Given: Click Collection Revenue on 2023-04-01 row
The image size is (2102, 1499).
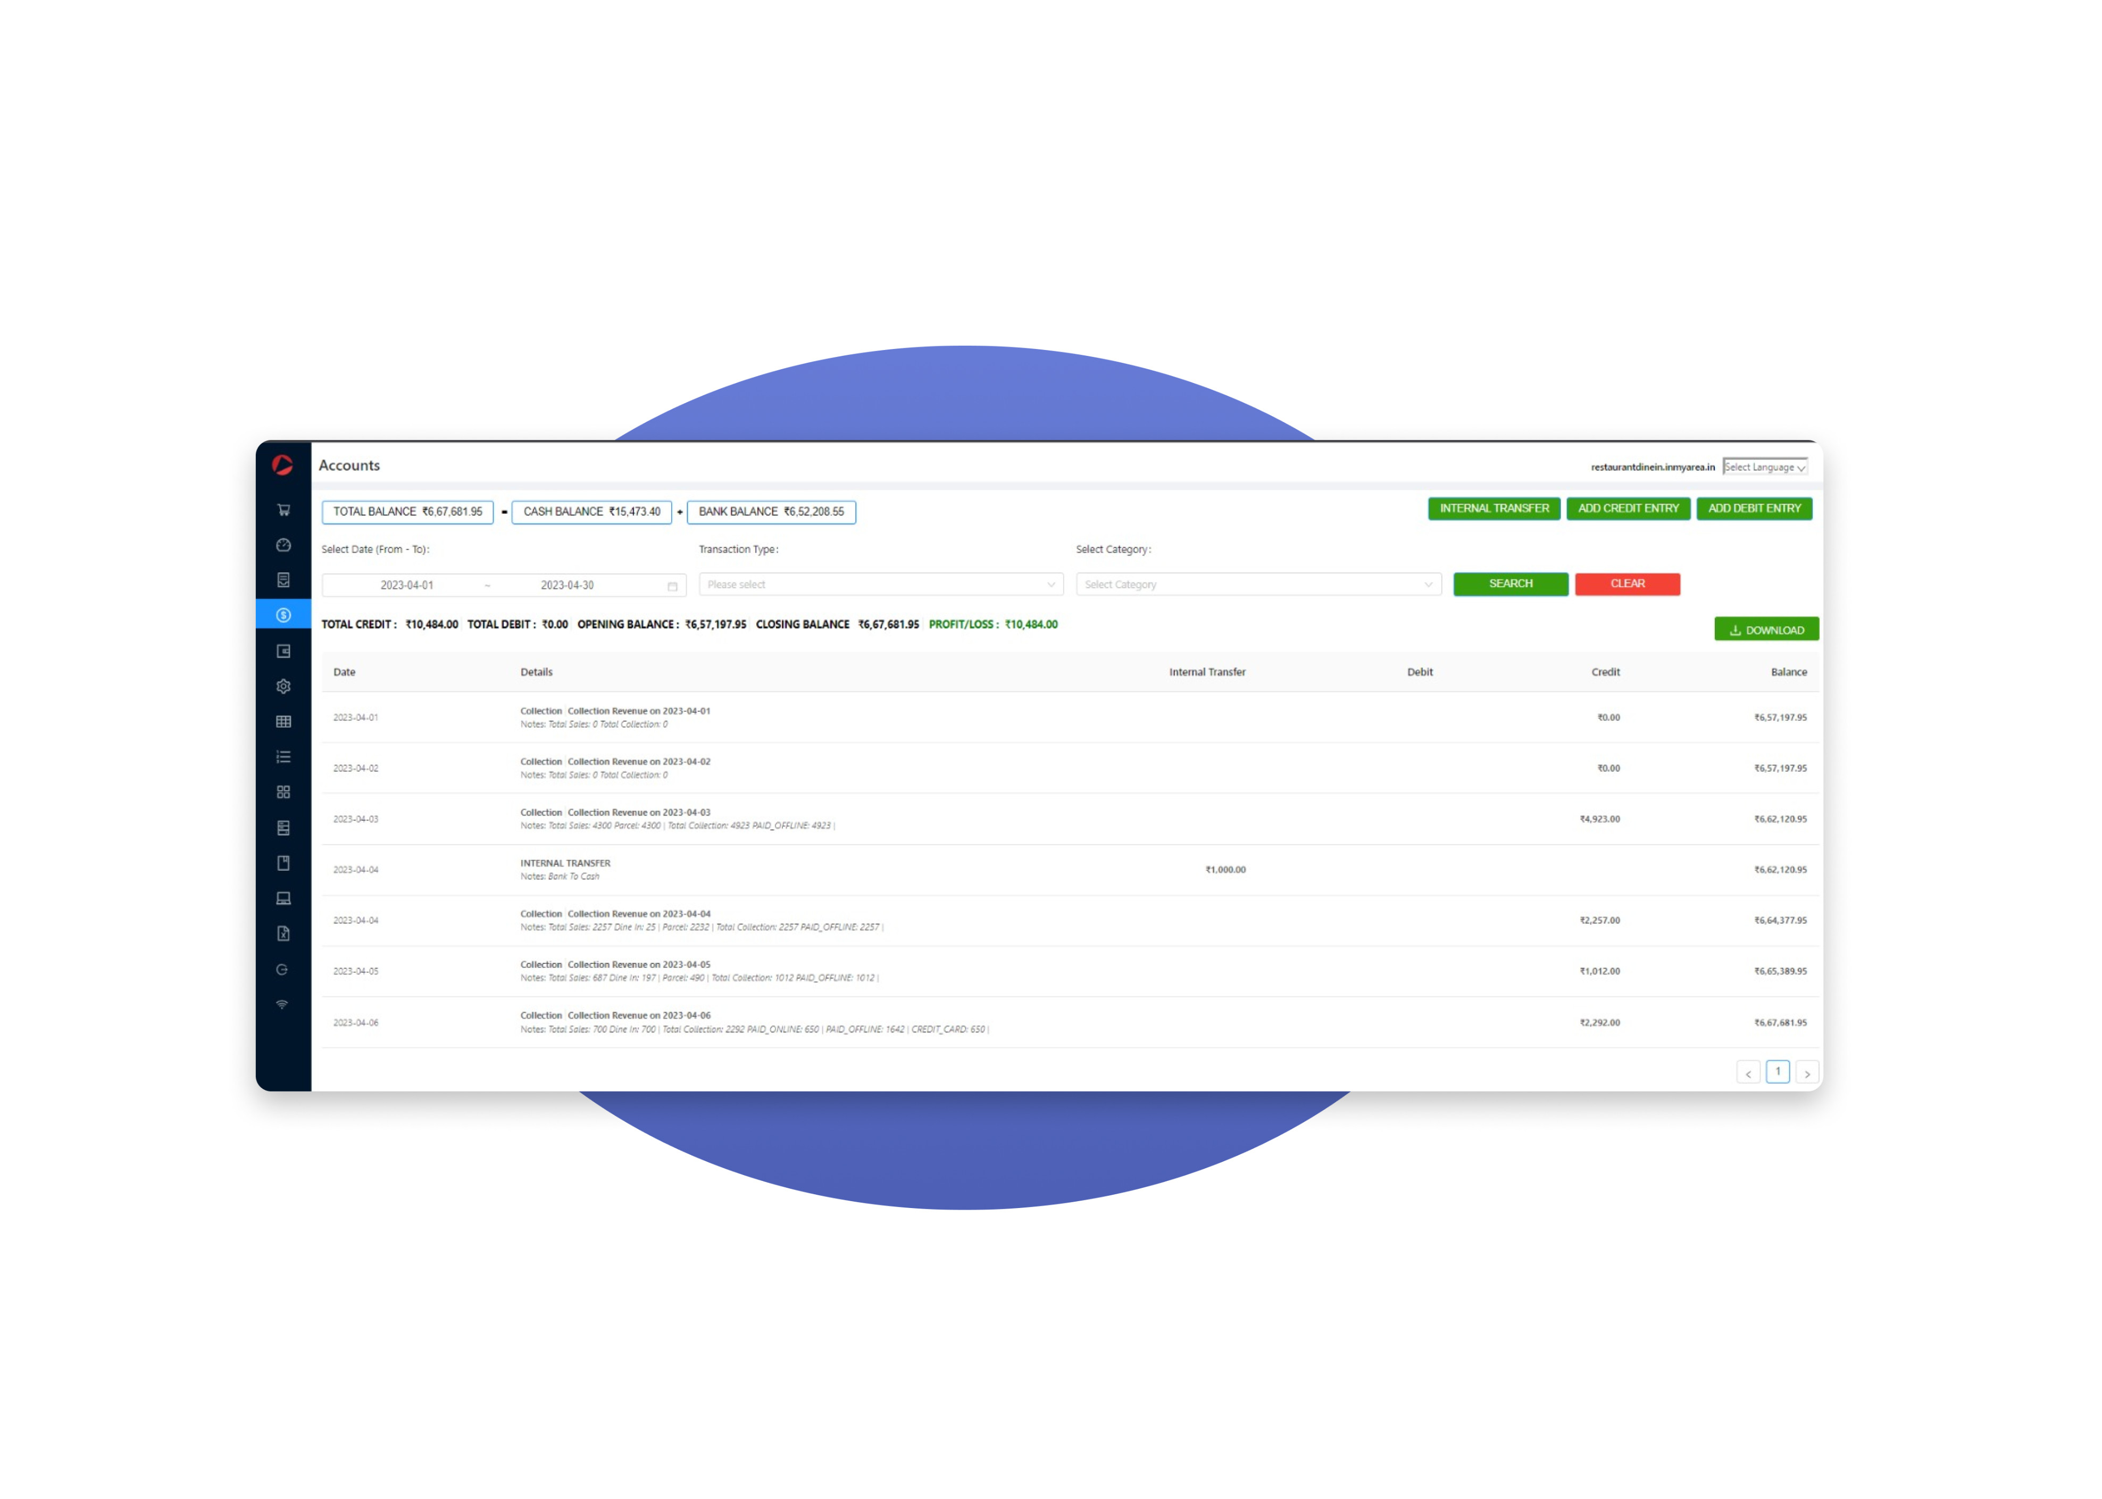Looking at the screenshot, I should click(1070, 717).
